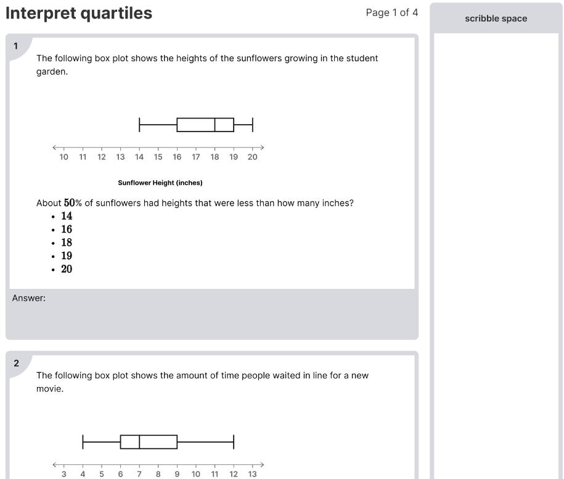Click the left arrow of sunflower axis
Viewport: 564px width, 479px height.
point(55,147)
